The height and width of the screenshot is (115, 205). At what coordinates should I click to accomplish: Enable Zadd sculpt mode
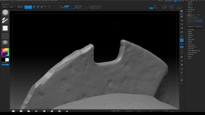click(61, 6)
